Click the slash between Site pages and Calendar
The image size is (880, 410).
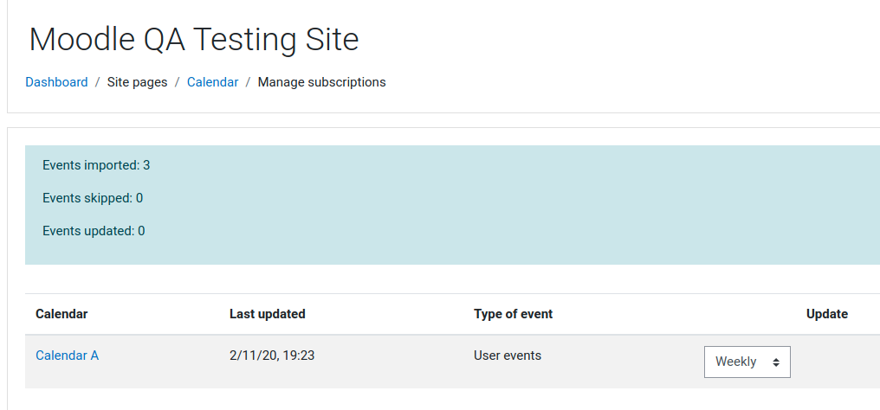tap(178, 82)
